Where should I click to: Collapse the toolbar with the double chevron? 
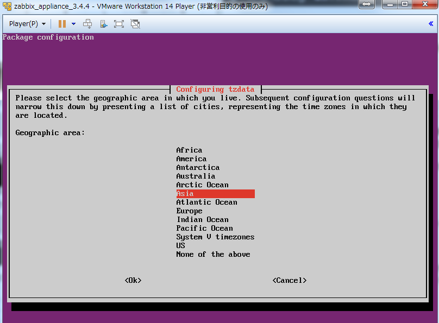[x=431, y=24]
